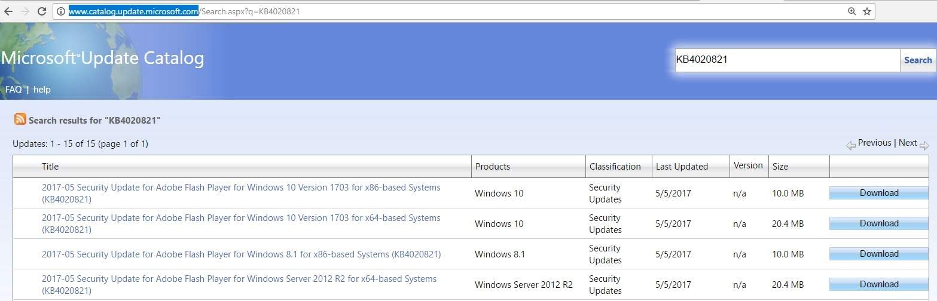This screenshot has height=301, width=937.
Task: Click the browser back arrow
Action: point(8,11)
